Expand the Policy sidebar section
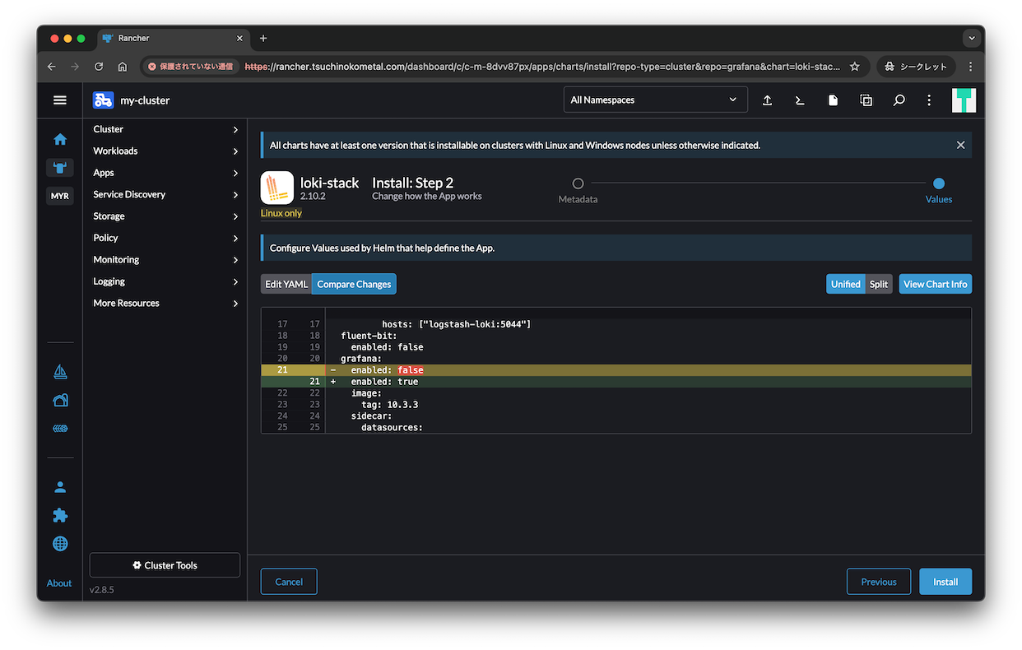This screenshot has width=1022, height=650. pos(165,238)
